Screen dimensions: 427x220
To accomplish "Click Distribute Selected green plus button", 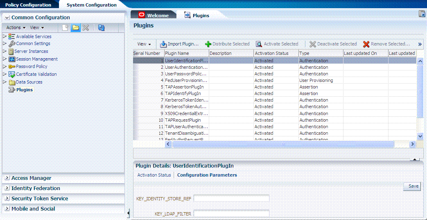I will pyautogui.click(x=227, y=44).
